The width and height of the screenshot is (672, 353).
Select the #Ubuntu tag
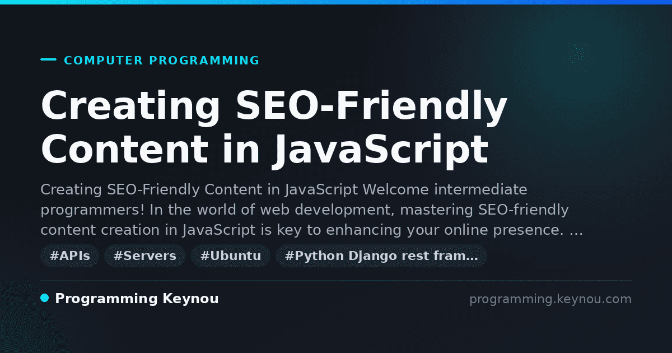pyautogui.click(x=231, y=256)
